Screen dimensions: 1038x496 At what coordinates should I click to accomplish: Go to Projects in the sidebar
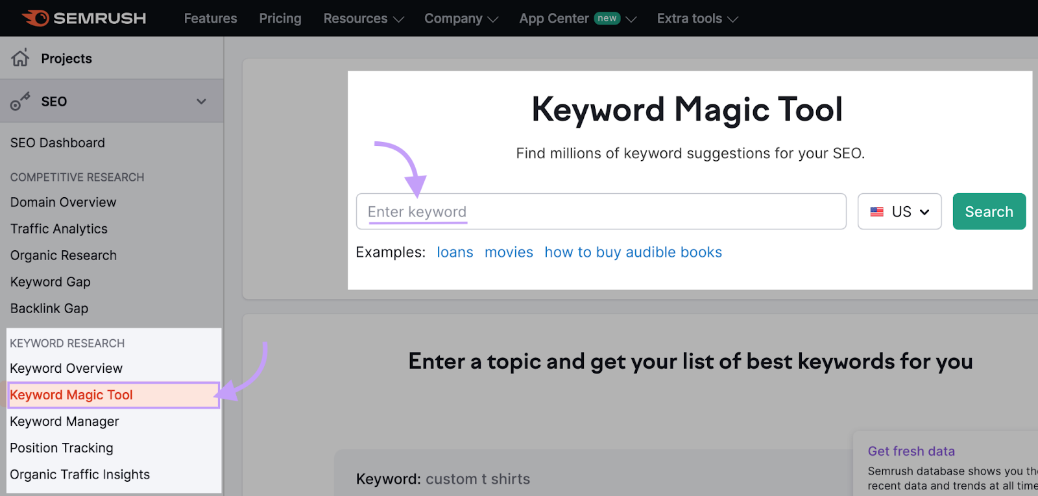click(66, 58)
